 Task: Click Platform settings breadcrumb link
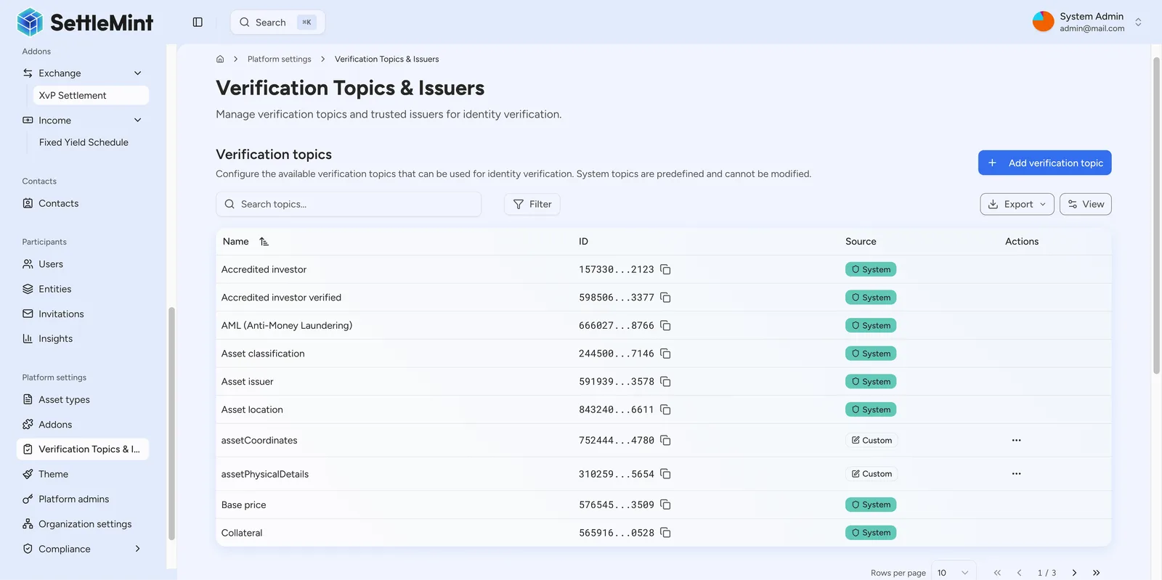279,60
